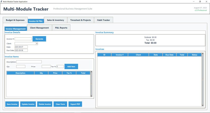Maximize the application window
The width and height of the screenshot is (210, 113).
200,2
